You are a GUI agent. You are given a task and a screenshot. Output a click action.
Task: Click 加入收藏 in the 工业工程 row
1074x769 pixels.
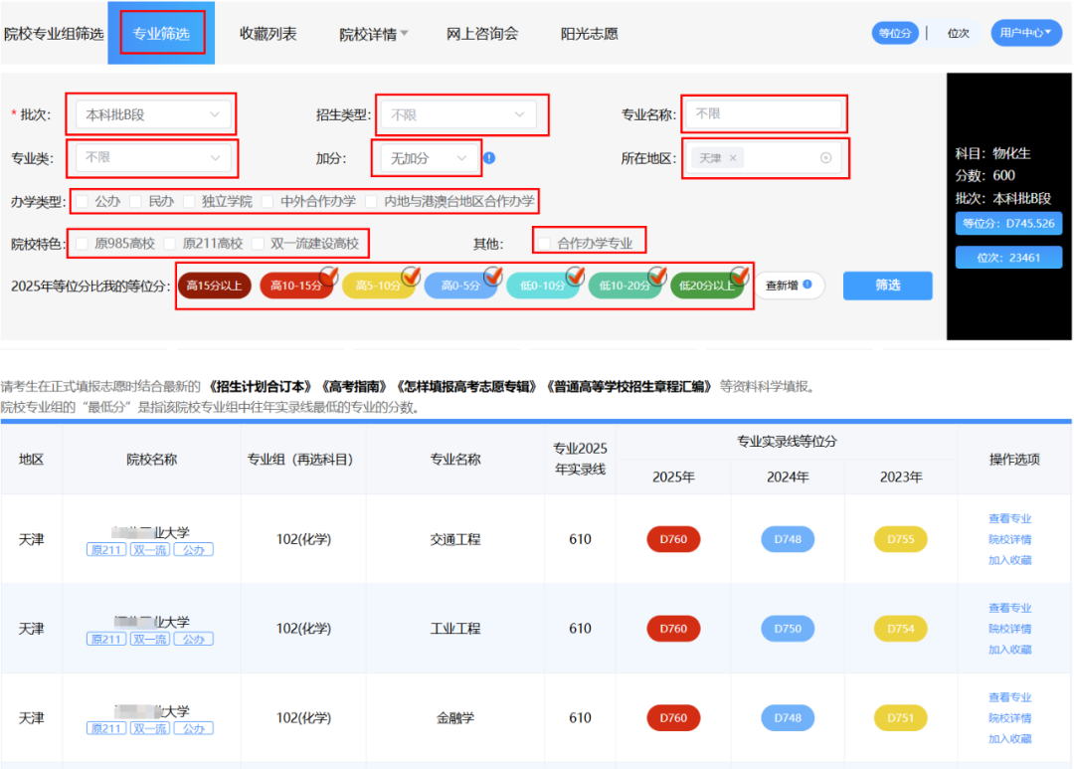pos(1009,649)
